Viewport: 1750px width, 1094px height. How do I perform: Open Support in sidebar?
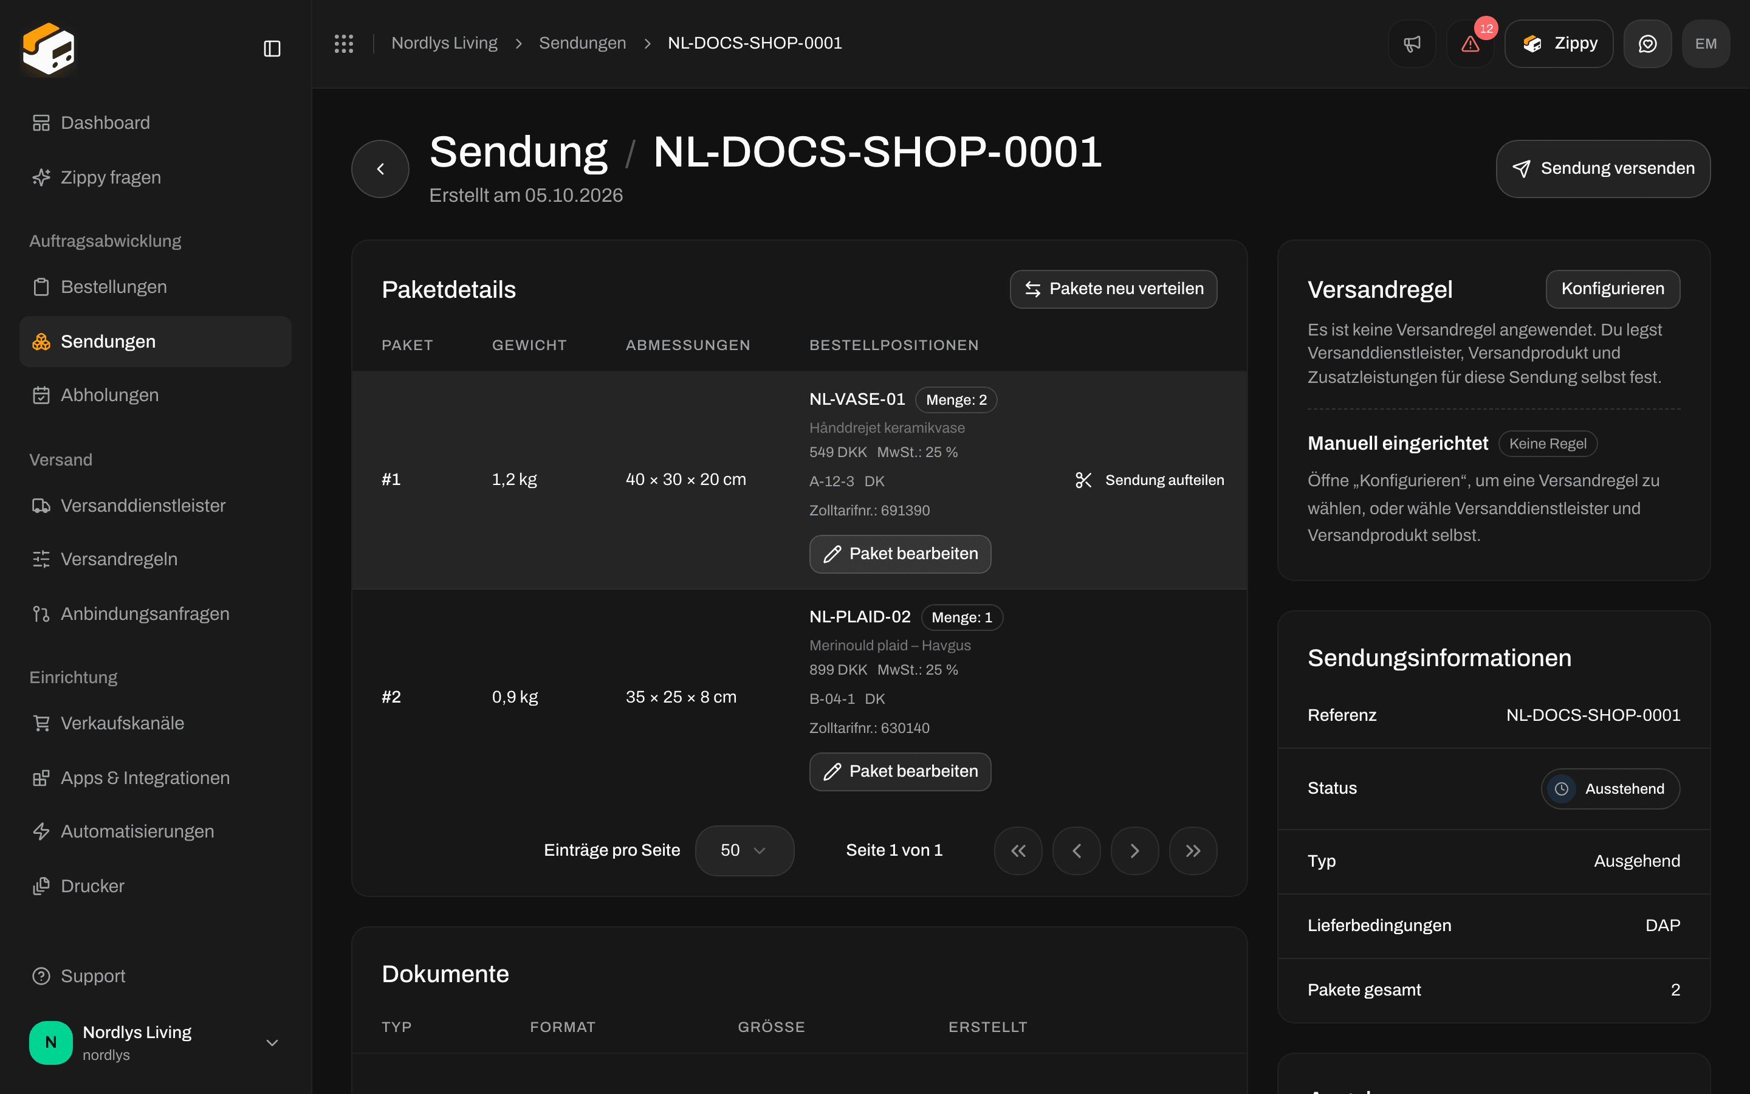[x=156, y=976]
